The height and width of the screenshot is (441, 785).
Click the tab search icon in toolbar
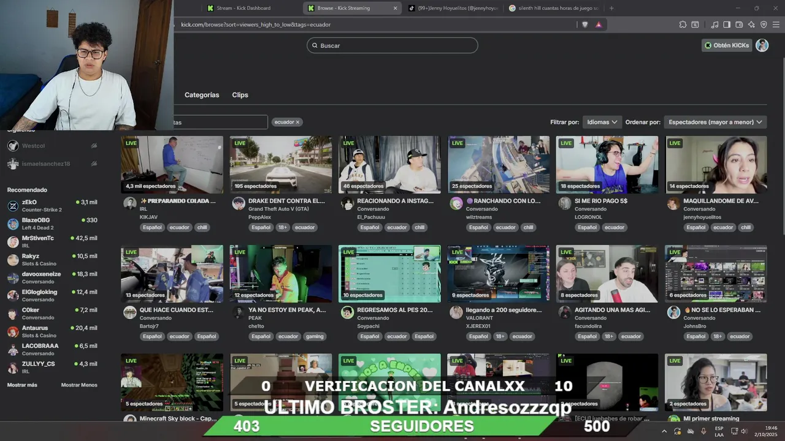click(695, 24)
